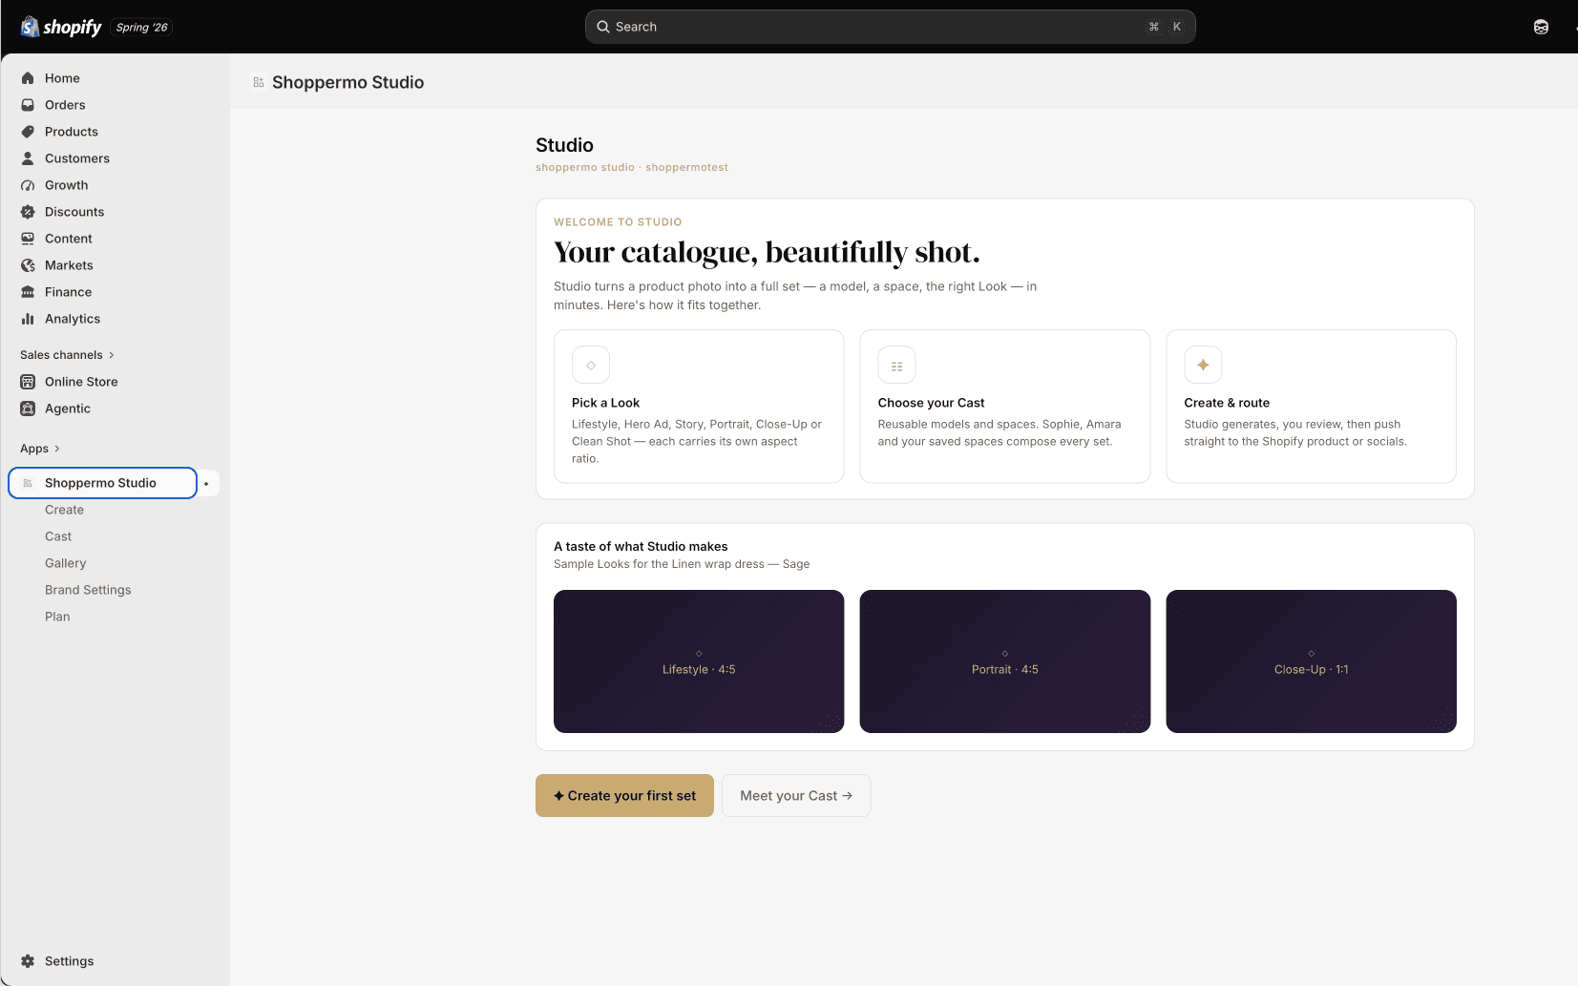Image resolution: width=1578 pixels, height=986 pixels.
Task: Select Shoppermo Studio in the sidebar
Action: 102,483
